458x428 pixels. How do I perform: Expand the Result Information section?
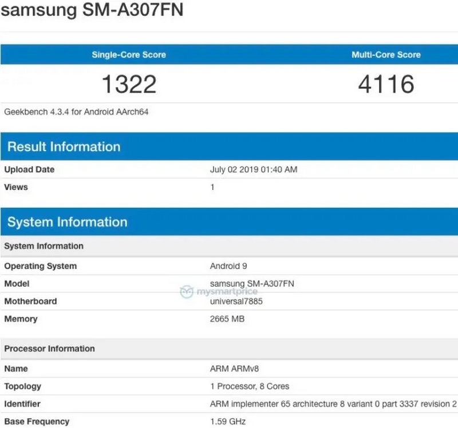(64, 146)
